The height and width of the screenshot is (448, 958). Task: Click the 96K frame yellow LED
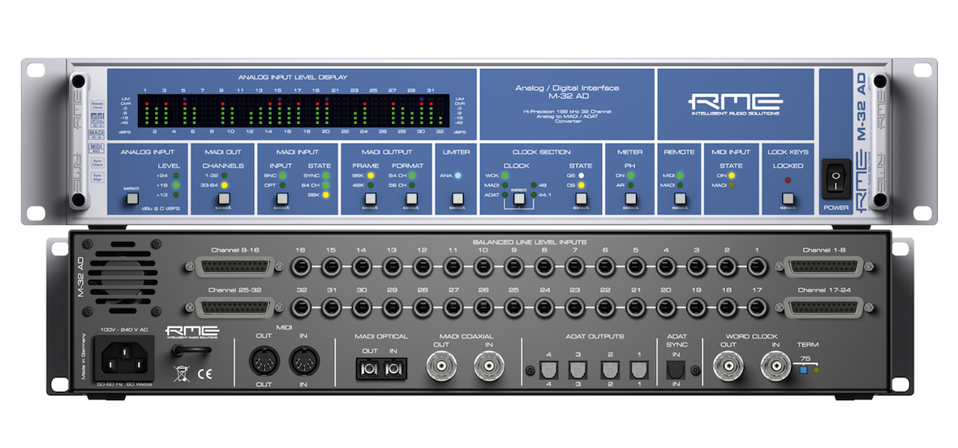pos(370,174)
